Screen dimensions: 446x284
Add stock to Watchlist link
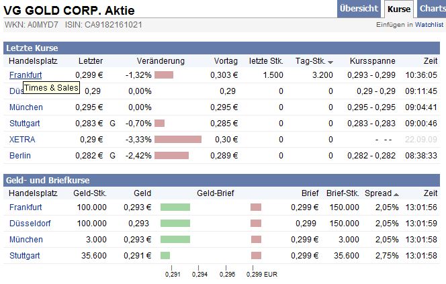(429, 25)
